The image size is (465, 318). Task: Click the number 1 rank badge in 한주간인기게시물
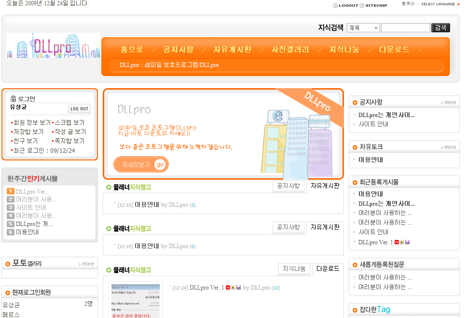click(11, 191)
